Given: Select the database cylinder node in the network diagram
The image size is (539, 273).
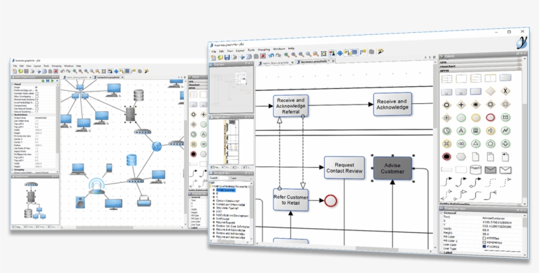Looking at the screenshot, I should point(138,95).
